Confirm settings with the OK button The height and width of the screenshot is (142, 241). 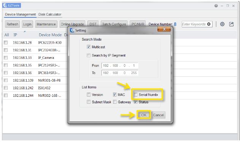point(144,115)
